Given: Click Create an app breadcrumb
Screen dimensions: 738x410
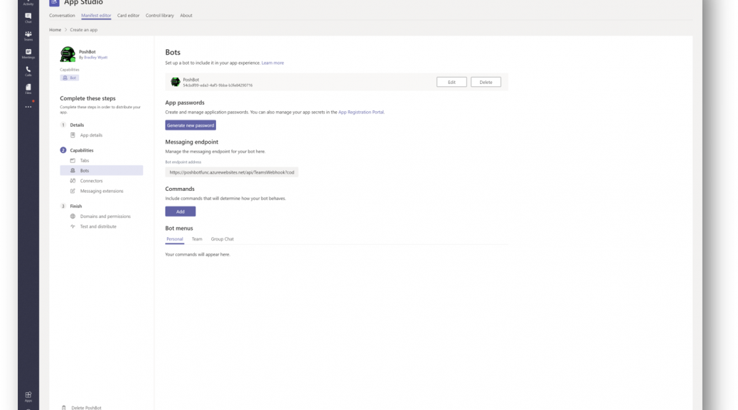Looking at the screenshot, I should click(x=84, y=30).
